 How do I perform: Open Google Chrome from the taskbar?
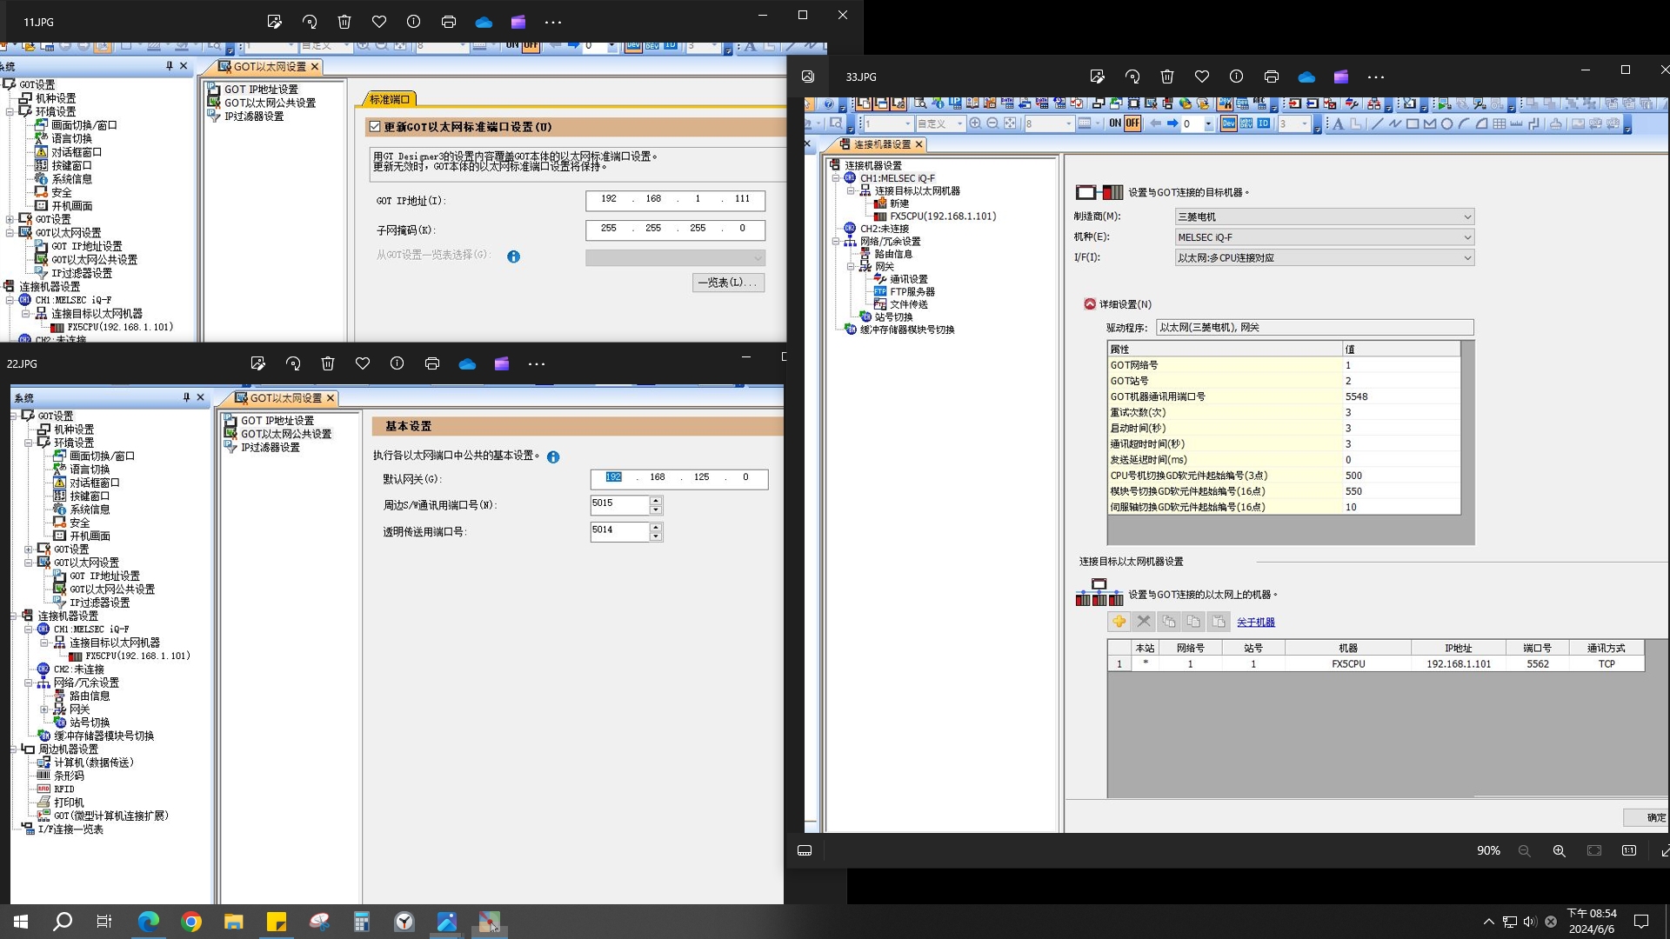(191, 922)
